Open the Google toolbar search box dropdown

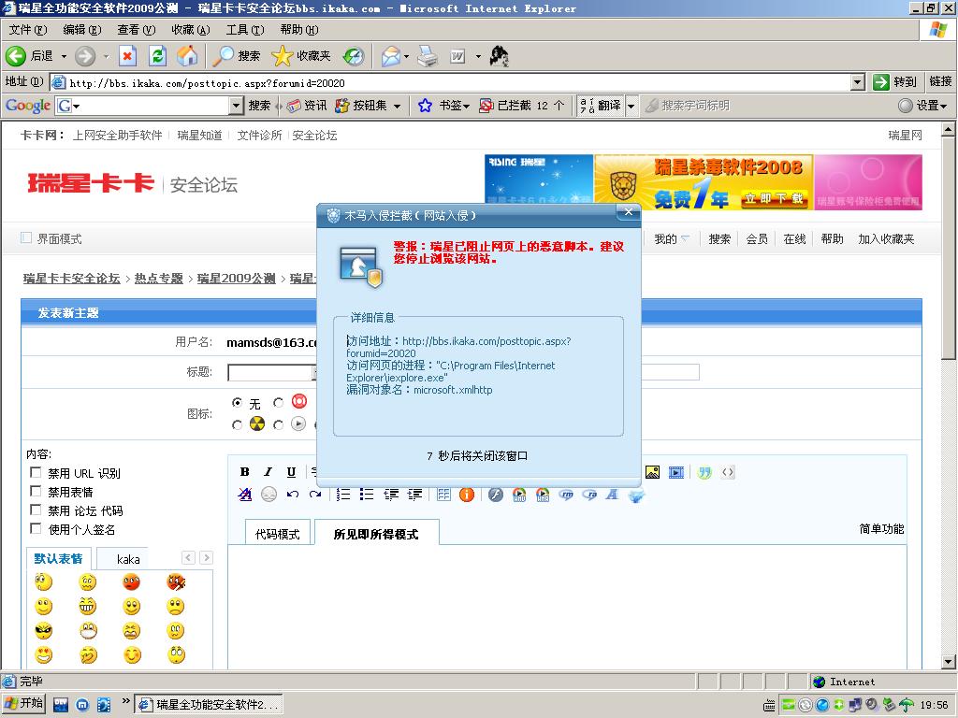pyautogui.click(x=237, y=106)
